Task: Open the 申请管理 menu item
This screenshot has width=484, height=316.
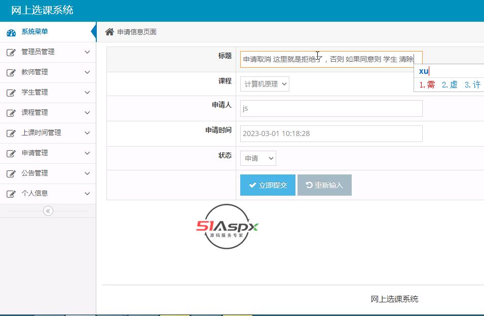Action: [x=48, y=153]
